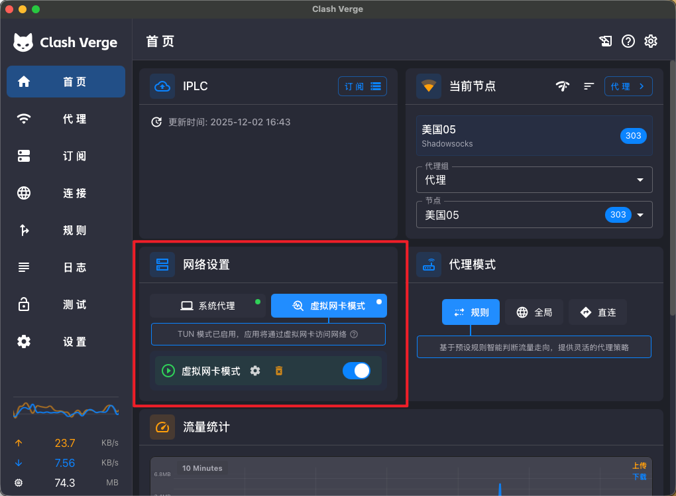Screen dimensions: 676x496
Task: Click the 代理 button in 当前节点 card
Action: 628,86
